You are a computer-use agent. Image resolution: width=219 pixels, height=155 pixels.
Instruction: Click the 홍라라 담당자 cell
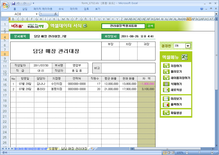pos(41,89)
